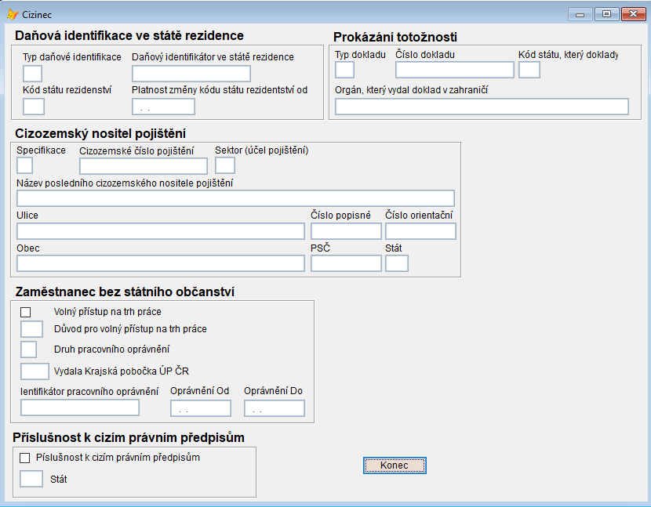This screenshot has width=651, height=507.
Task: Focus the Ulice address field
Action: point(161,230)
